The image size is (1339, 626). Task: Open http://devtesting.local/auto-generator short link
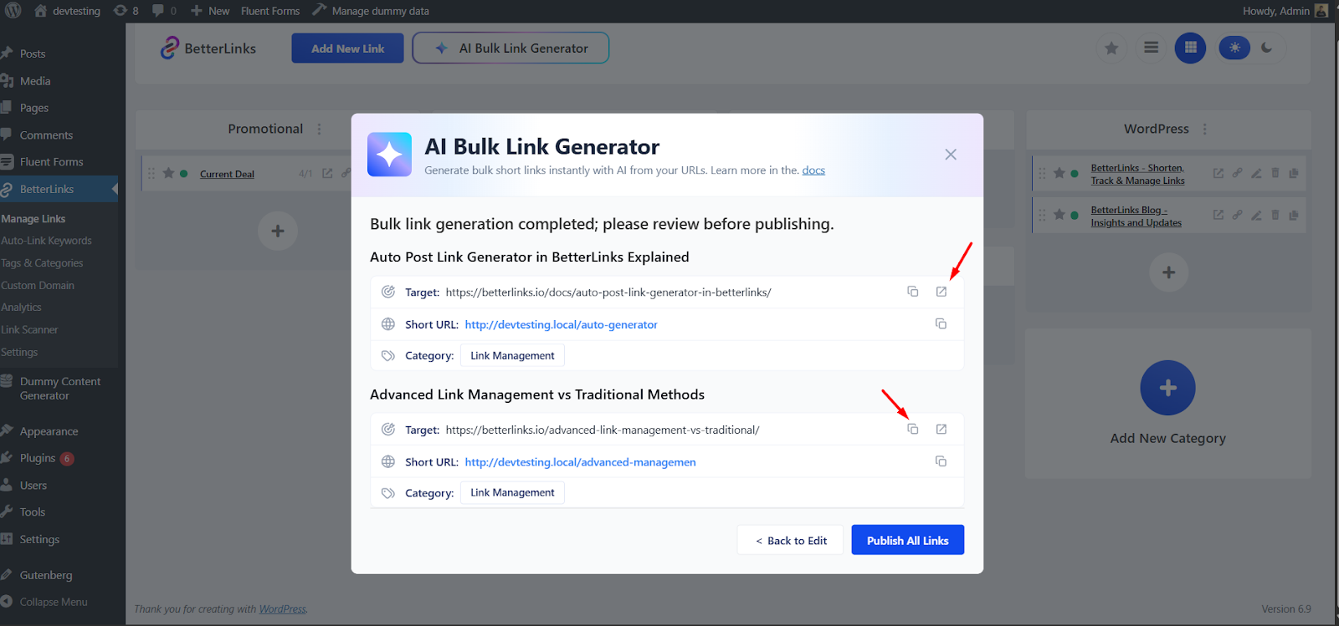pos(561,324)
